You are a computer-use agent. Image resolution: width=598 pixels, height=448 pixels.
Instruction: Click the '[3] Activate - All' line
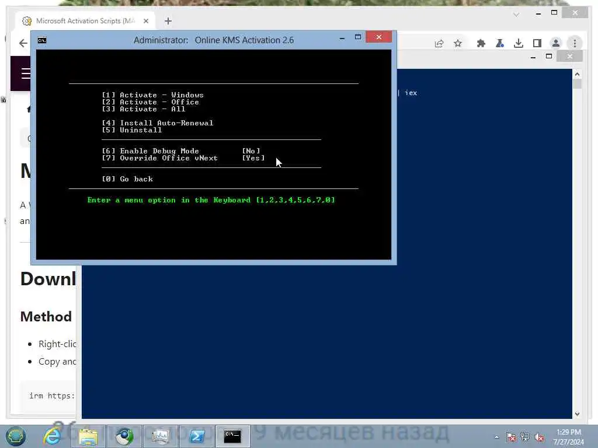pos(144,109)
